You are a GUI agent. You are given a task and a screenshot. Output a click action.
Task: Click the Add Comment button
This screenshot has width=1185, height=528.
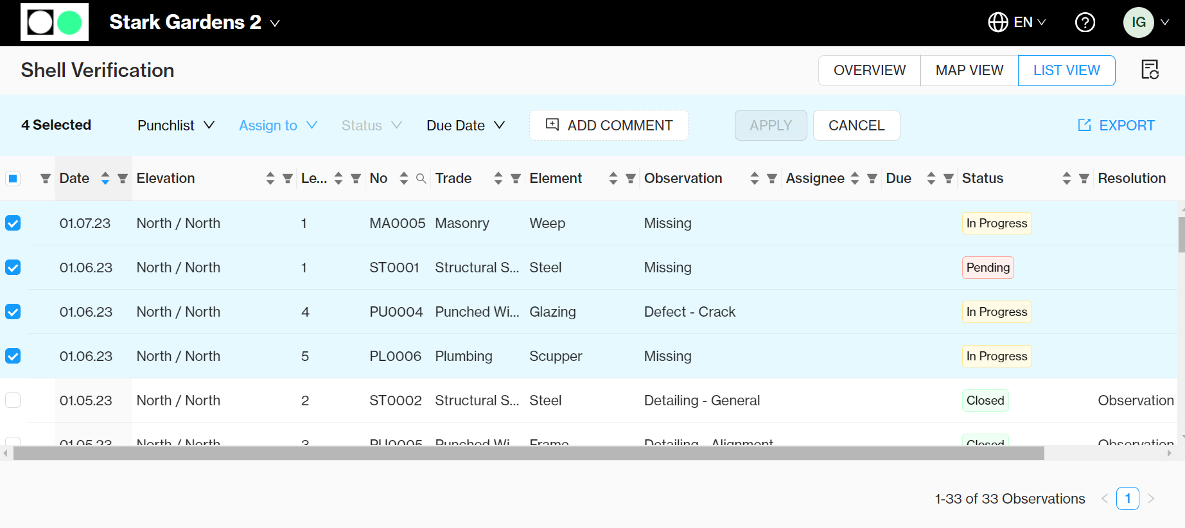[x=609, y=125]
